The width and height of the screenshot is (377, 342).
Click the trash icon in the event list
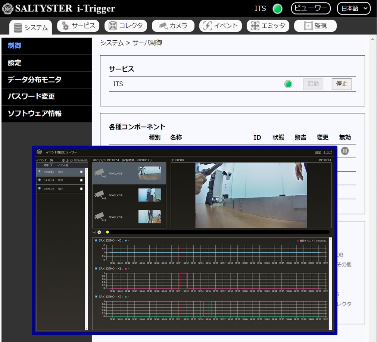(63, 160)
